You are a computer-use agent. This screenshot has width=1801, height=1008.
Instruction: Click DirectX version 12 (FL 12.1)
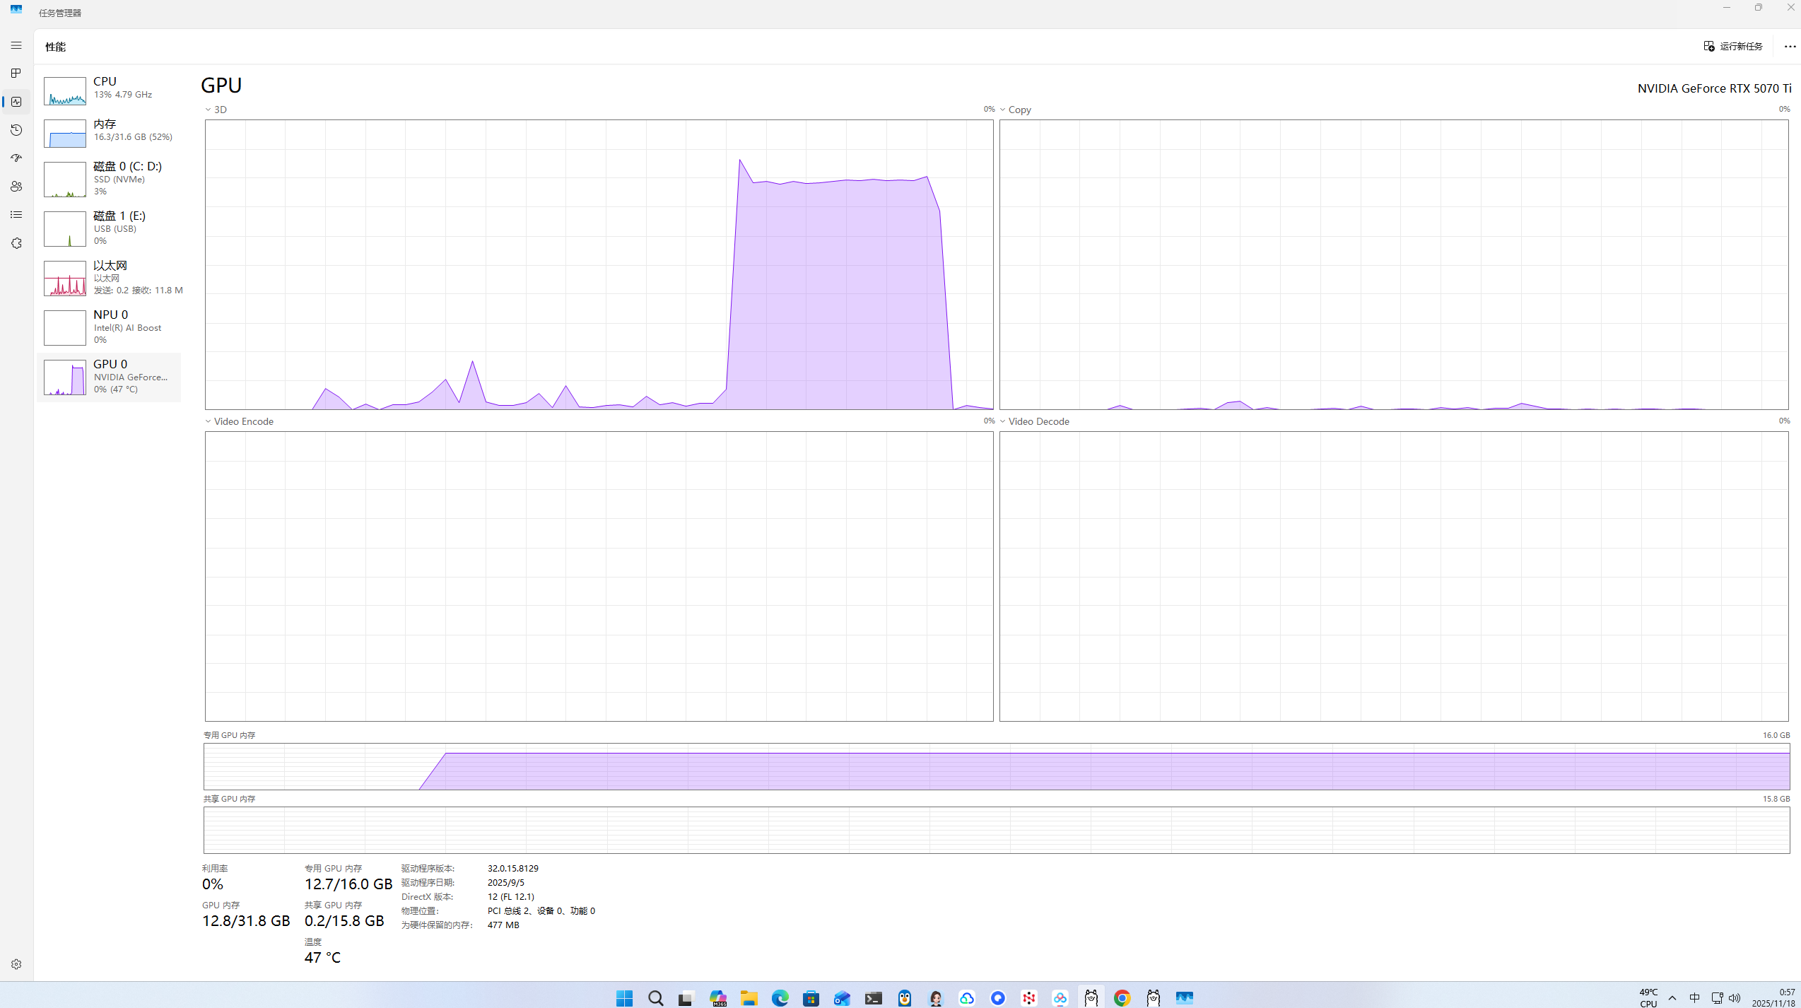pyautogui.click(x=511, y=896)
